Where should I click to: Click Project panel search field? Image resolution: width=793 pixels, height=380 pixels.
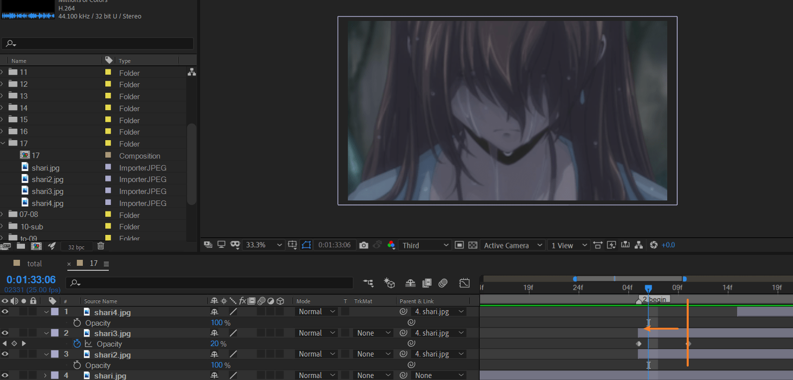(x=98, y=43)
